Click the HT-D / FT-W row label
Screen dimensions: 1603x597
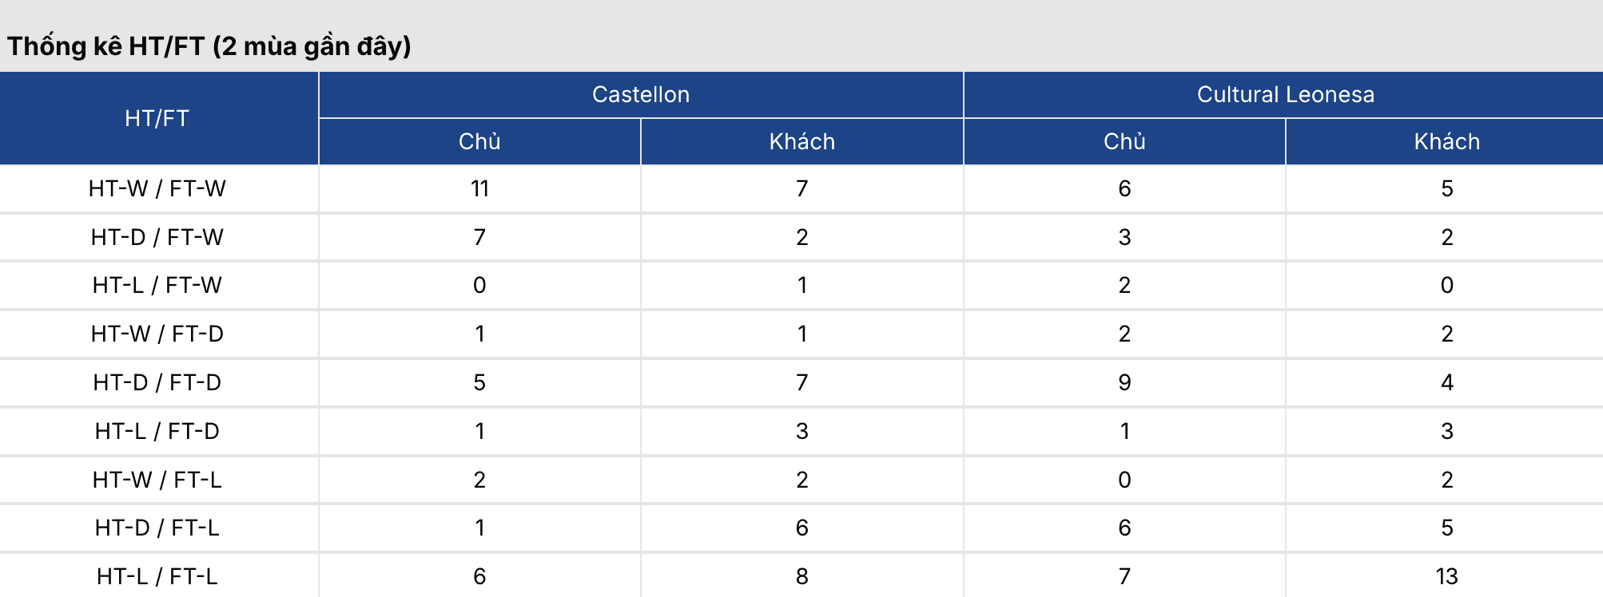pyautogui.click(x=157, y=237)
